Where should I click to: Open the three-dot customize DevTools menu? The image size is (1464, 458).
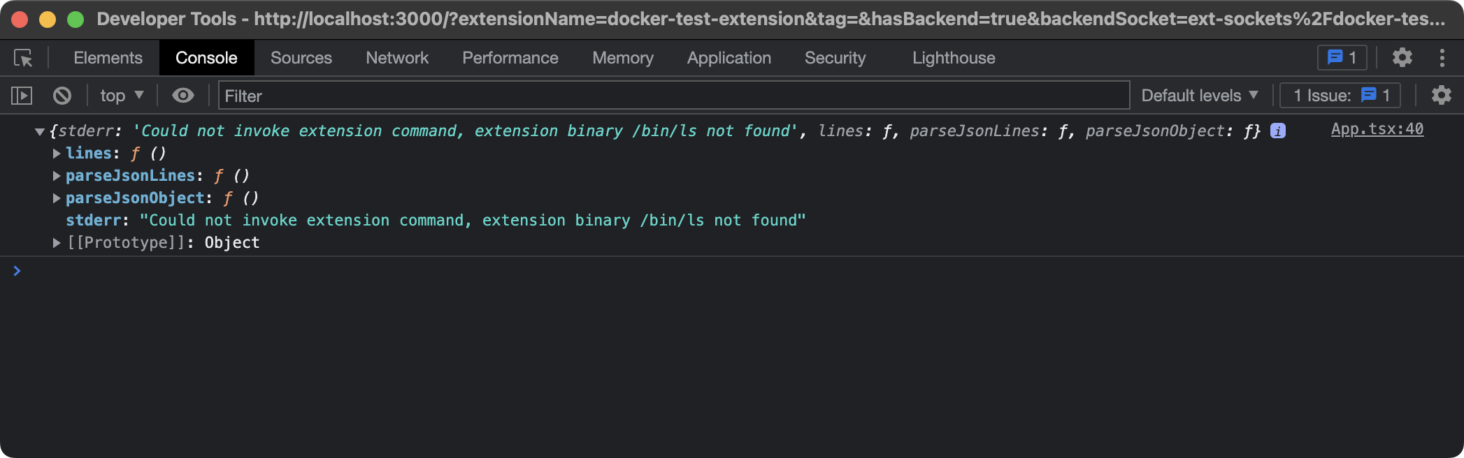[x=1442, y=57]
